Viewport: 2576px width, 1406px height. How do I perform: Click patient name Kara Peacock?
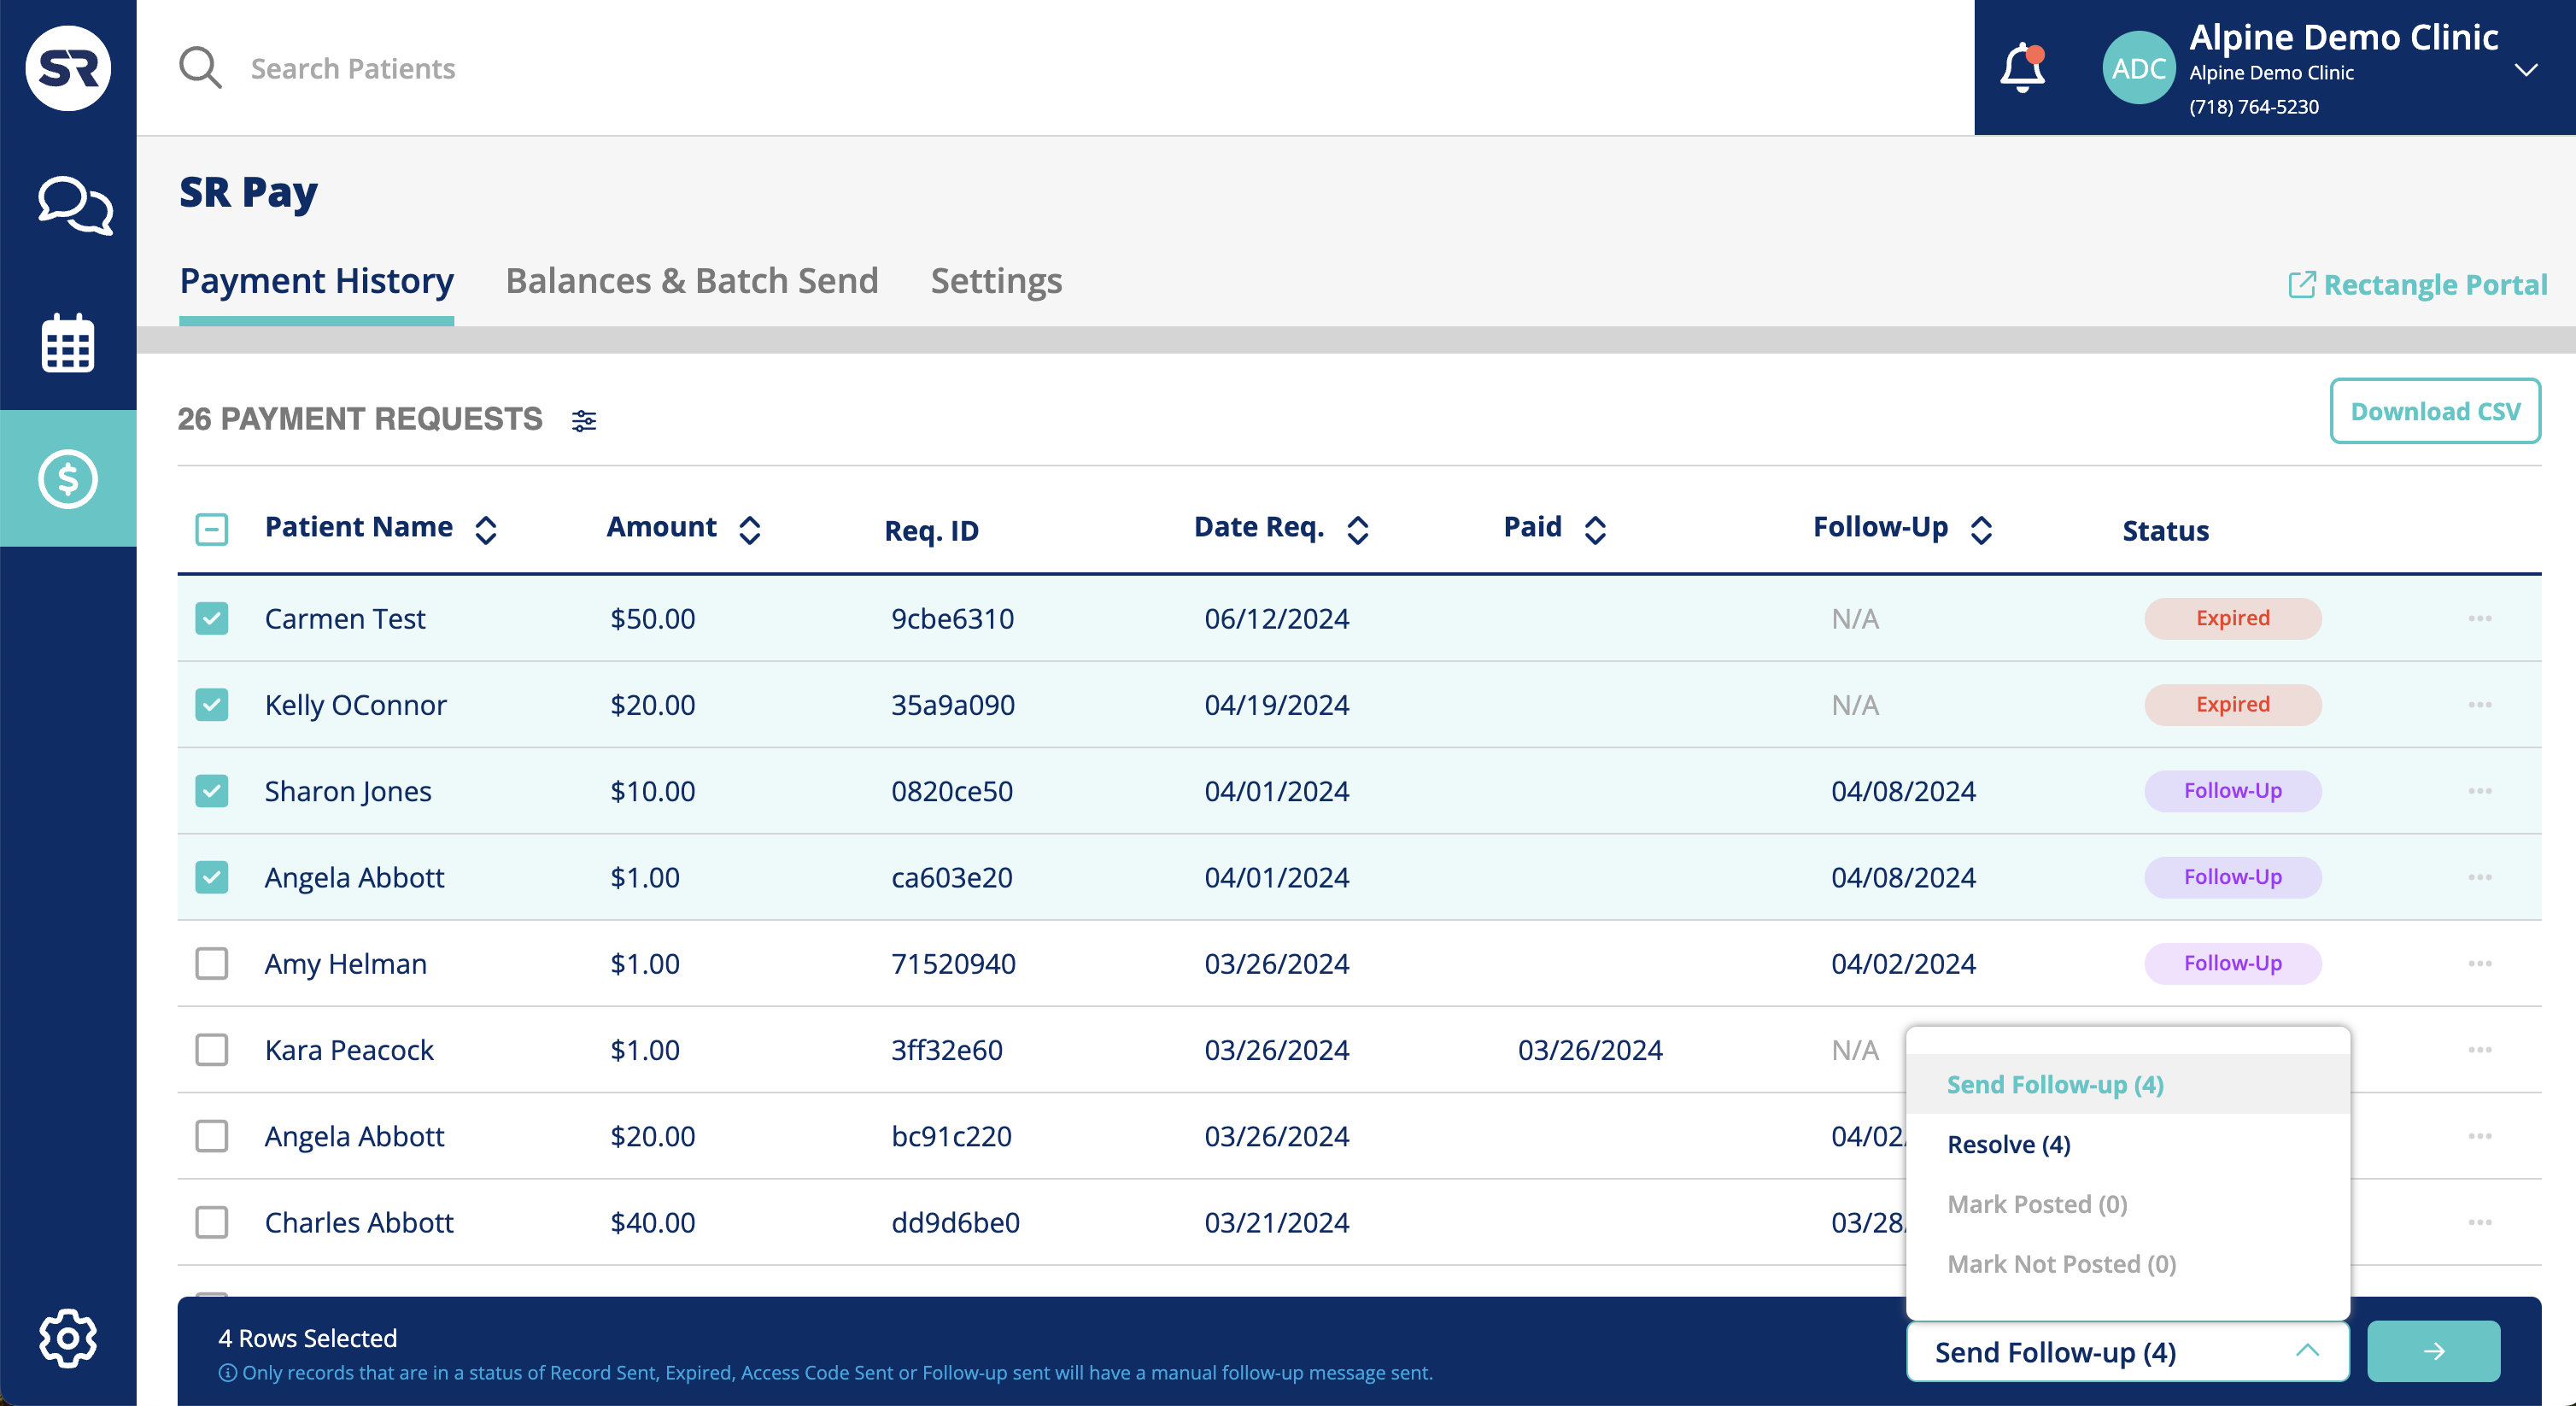(349, 1050)
